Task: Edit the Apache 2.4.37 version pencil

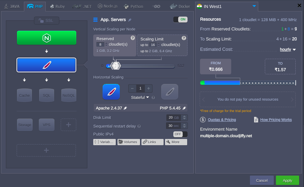Action: point(125,108)
